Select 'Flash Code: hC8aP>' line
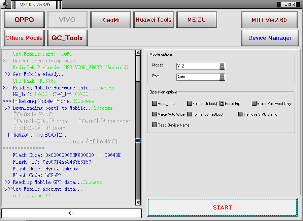Image resolution: width=303 pixels, height=221 pixels. coord(37,175)
